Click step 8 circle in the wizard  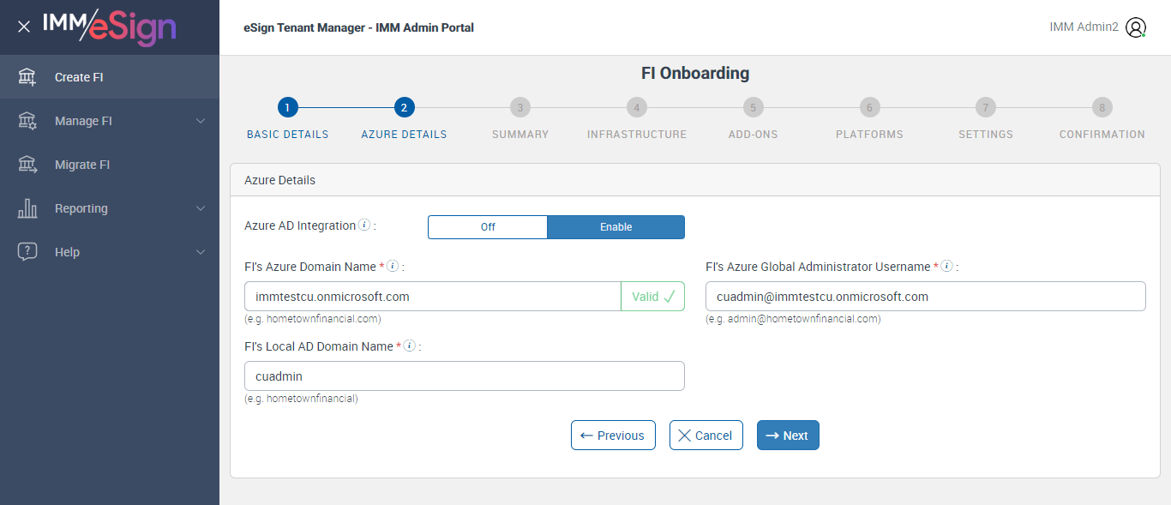[x=1102, y=107]
